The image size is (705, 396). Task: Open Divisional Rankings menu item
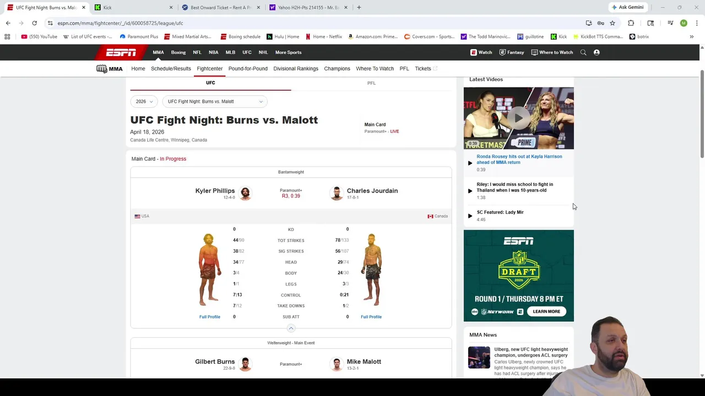click(296, 69)
